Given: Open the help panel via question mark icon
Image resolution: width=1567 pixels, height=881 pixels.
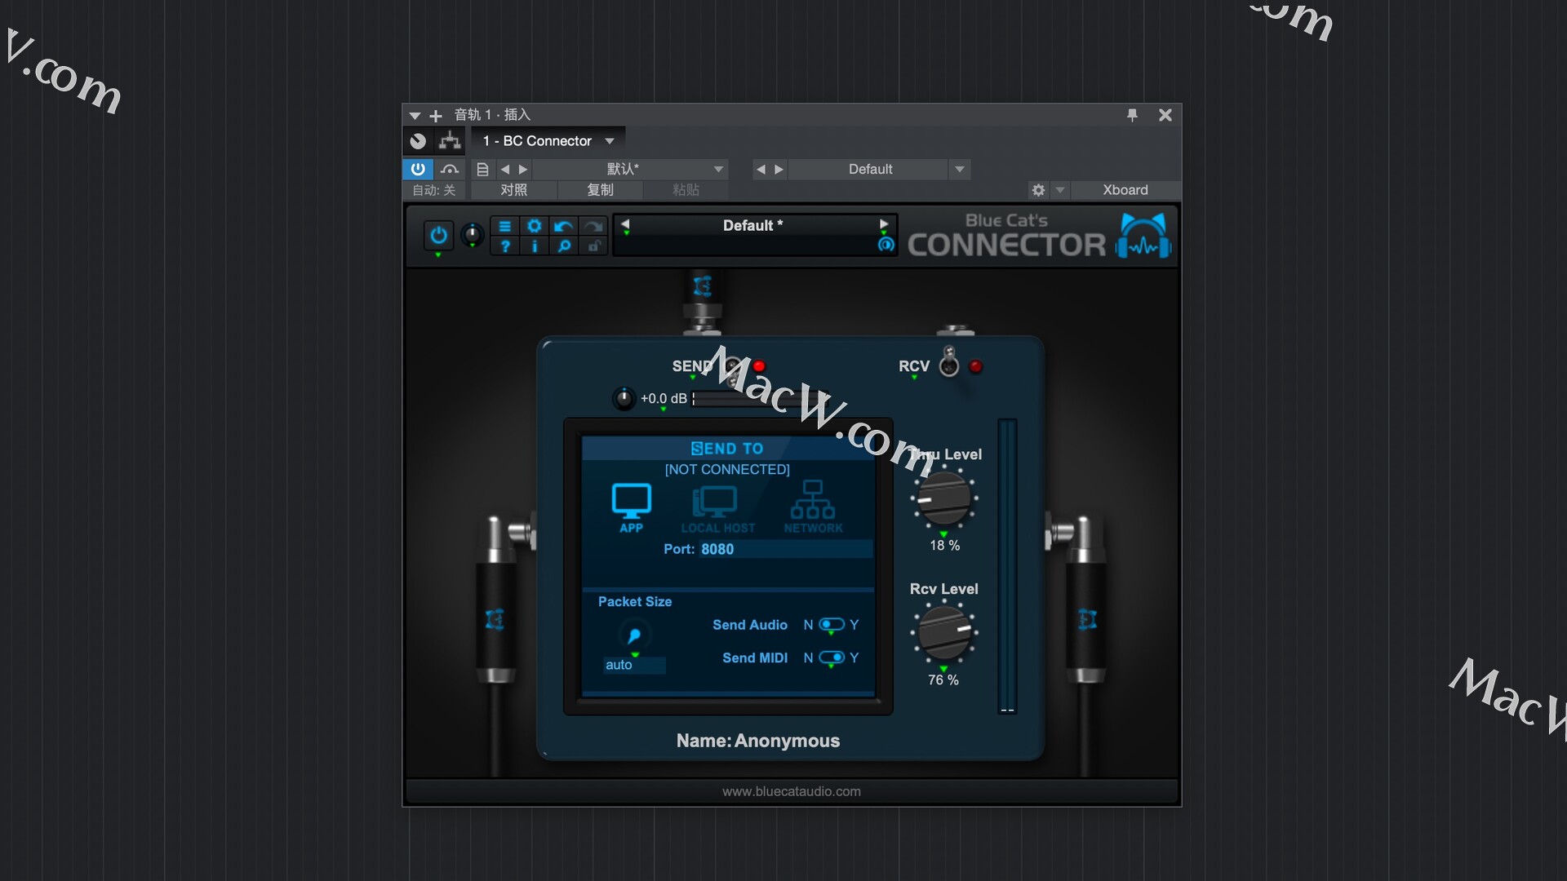Looking at the screenshot, I should [x=505, y=247].
